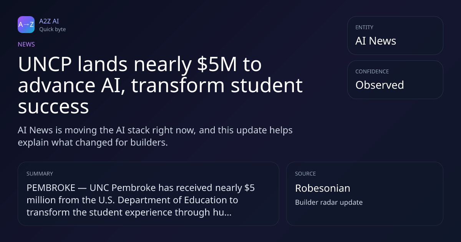Select the NEWS category label
This screenshot has width=461, height=242.
[26, 45]
